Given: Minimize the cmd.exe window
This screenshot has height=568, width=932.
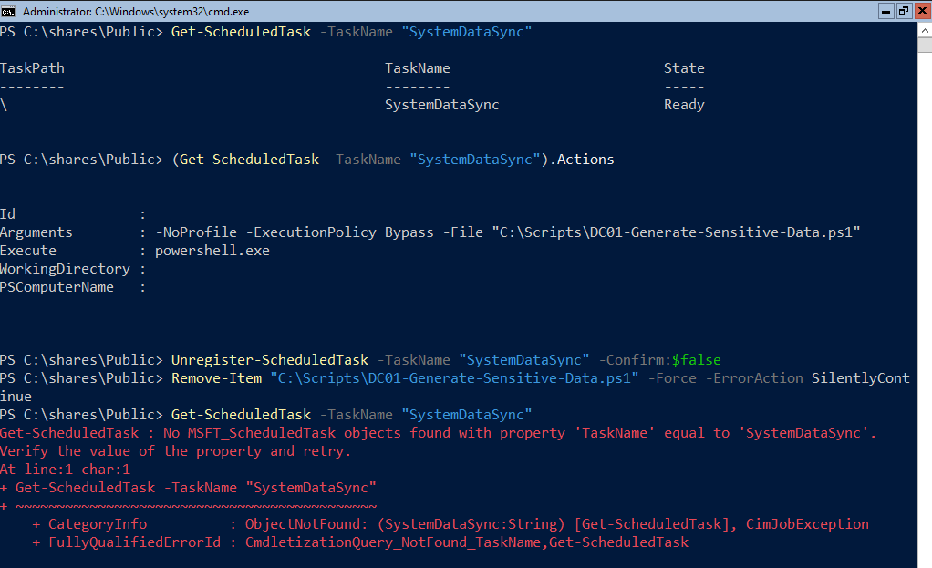Looking at the screenshot, I should [x=885, y=11].
